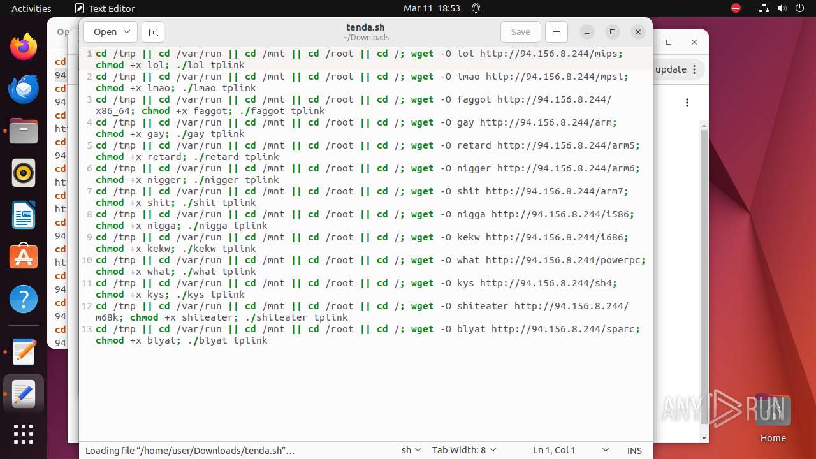Click the Open file button
The height and width of the screenshot is (459, 816).
(105, 32)
